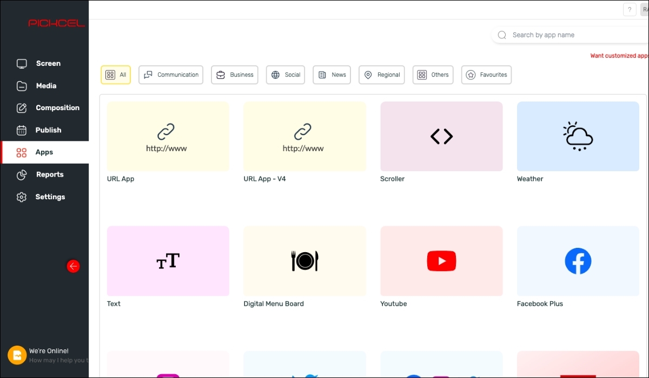Open the Scroller app code brackets icon
The image size is (649, 378).
[441, 137]
